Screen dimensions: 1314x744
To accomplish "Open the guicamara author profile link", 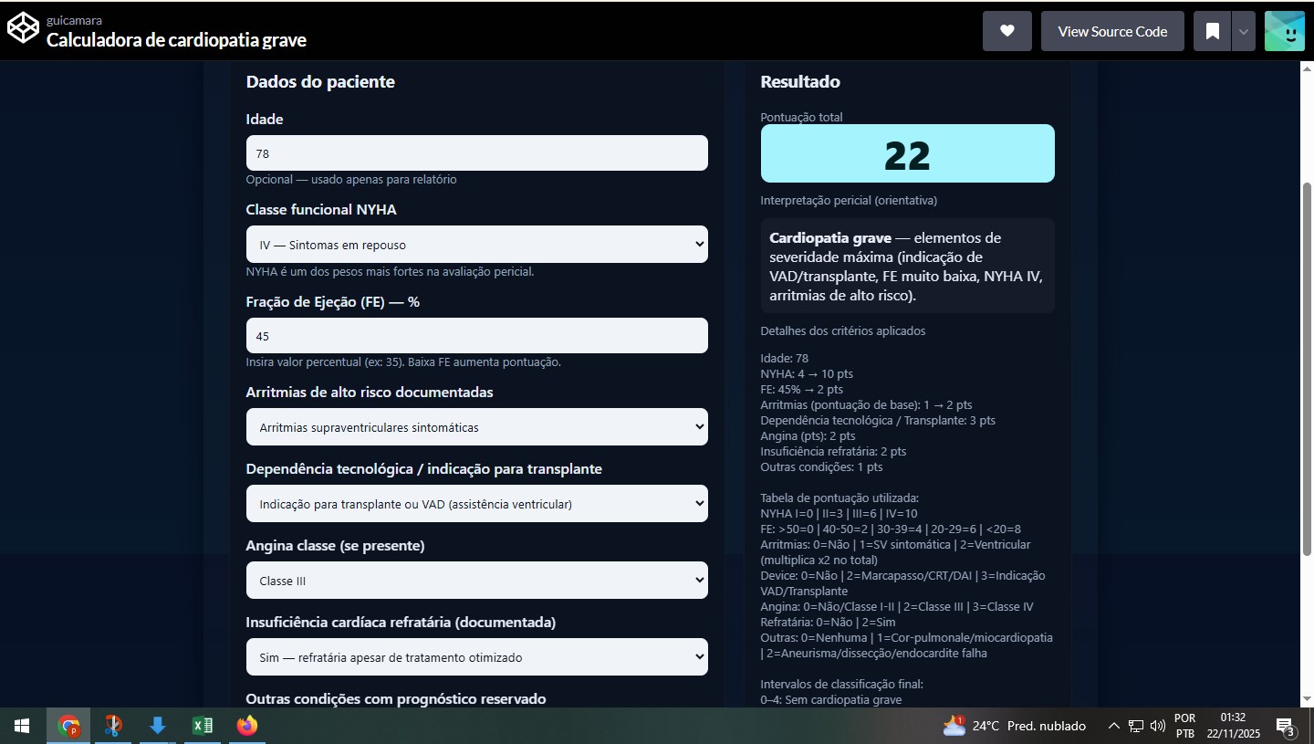I will click(x=74, y=20).
